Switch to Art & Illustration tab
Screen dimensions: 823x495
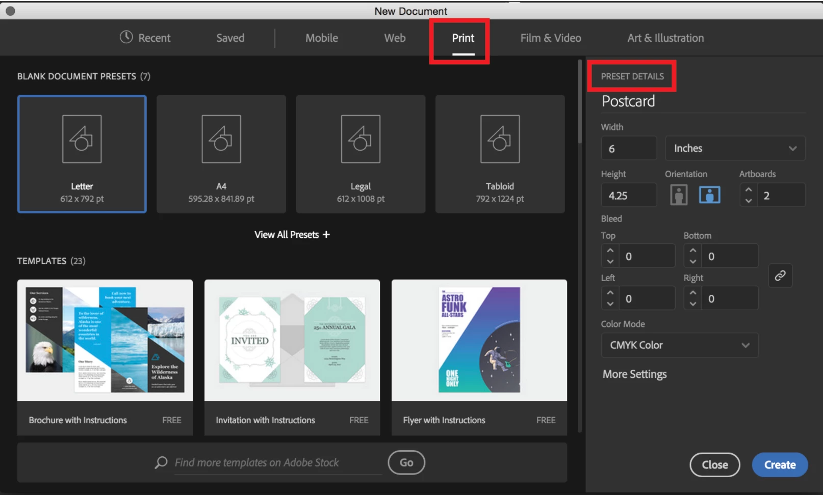click(x=665, y=38)
